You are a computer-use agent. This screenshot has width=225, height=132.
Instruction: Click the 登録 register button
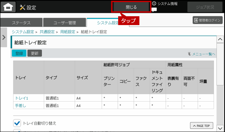coord(19,53)
